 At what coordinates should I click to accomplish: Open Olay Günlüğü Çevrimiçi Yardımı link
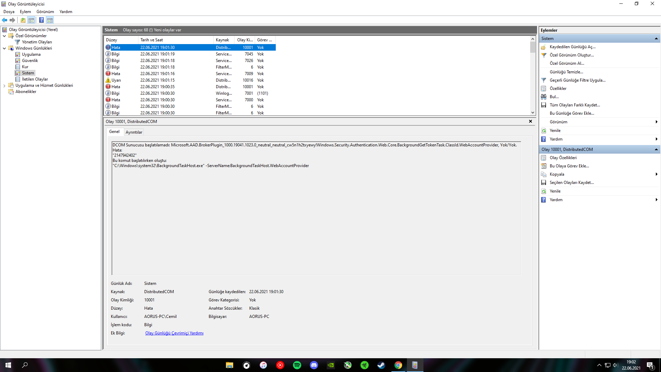pos(174,333)
